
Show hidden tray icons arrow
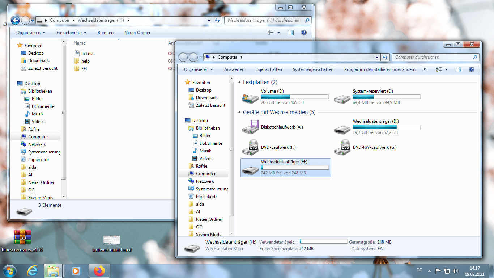coord(429,271)
